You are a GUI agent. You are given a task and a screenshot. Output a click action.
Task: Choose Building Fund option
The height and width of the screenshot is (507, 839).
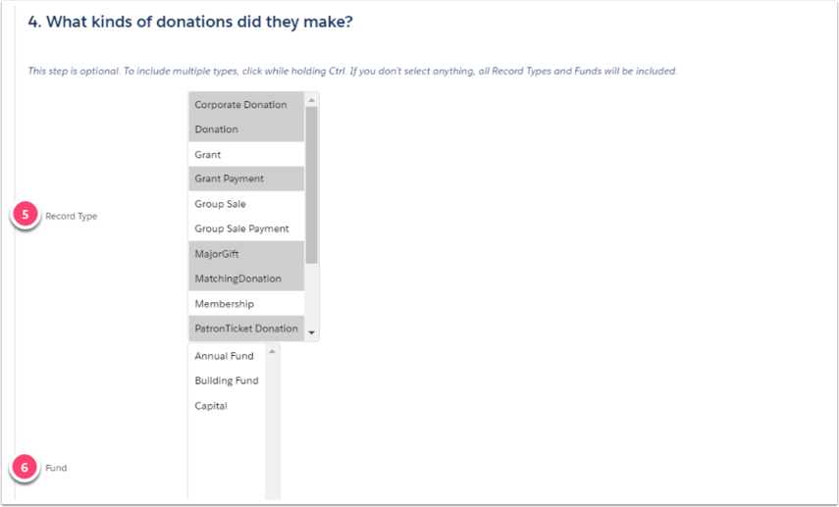[227, 380]
